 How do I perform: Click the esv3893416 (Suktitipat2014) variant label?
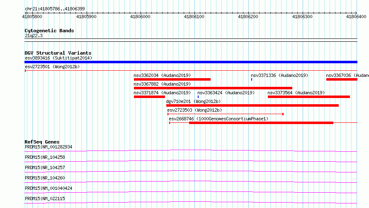tap(58, 58)
